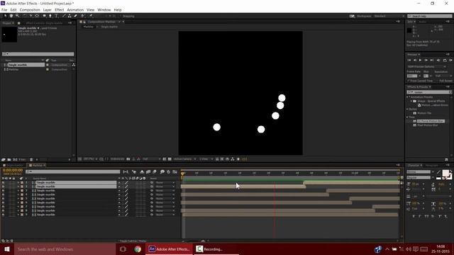Viewport: 454px width, 255px height.
Task: Select the Clone Stamp tool
Action: (x=70, y=16)
